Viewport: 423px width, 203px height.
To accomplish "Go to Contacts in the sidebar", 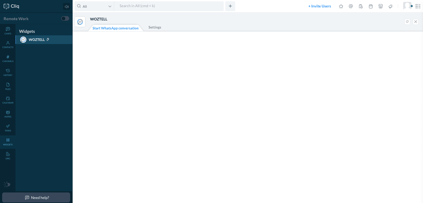I will (x=8, y=45).
